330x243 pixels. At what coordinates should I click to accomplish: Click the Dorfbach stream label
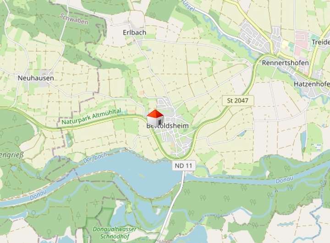pos(95,158)
